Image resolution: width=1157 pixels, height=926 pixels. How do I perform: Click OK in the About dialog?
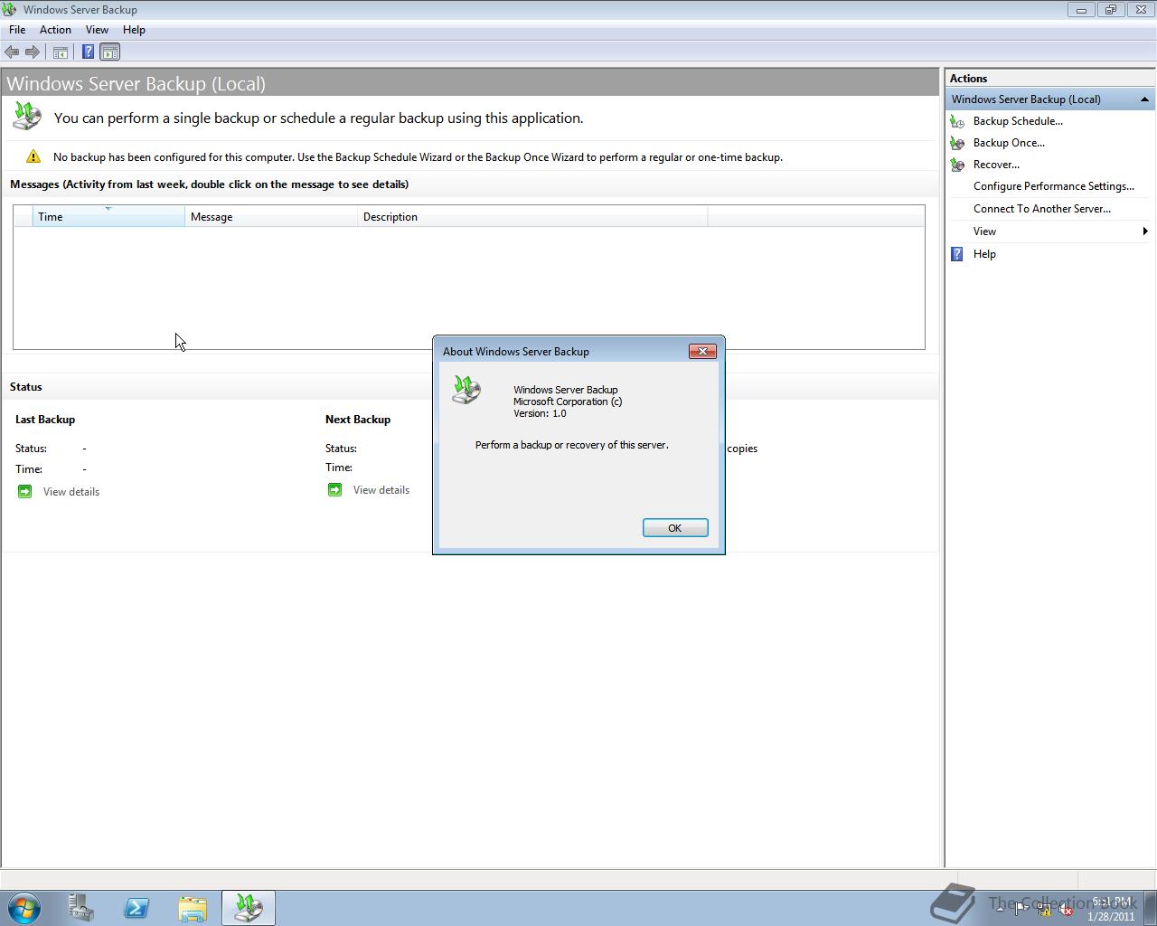(674, 528)
